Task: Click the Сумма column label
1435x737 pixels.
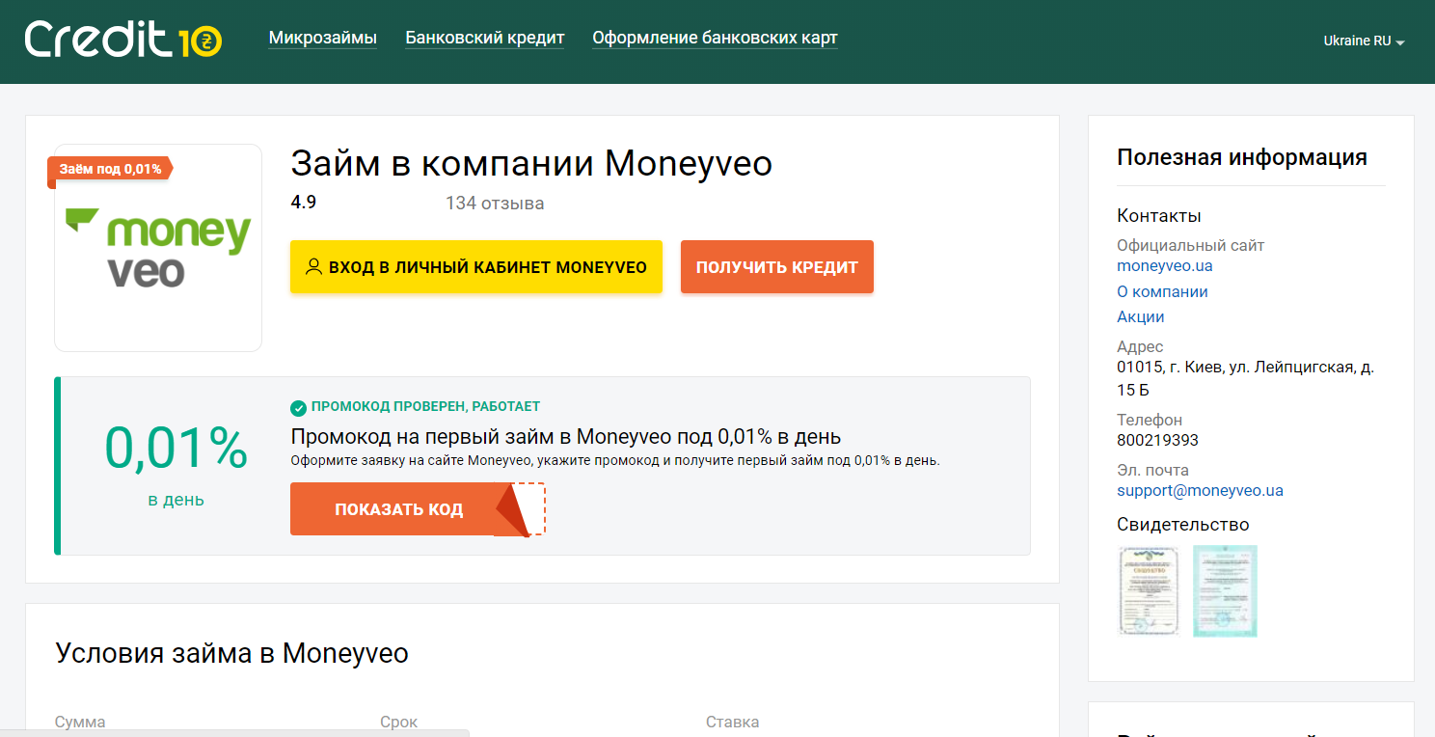Action: tap(80, 722)
